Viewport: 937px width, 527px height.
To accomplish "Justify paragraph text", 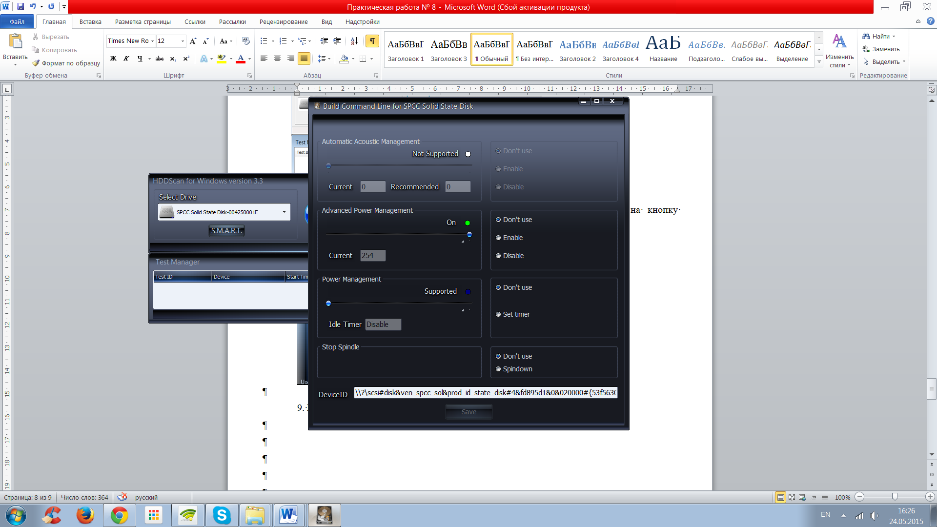I will click(x=304, y=59).
